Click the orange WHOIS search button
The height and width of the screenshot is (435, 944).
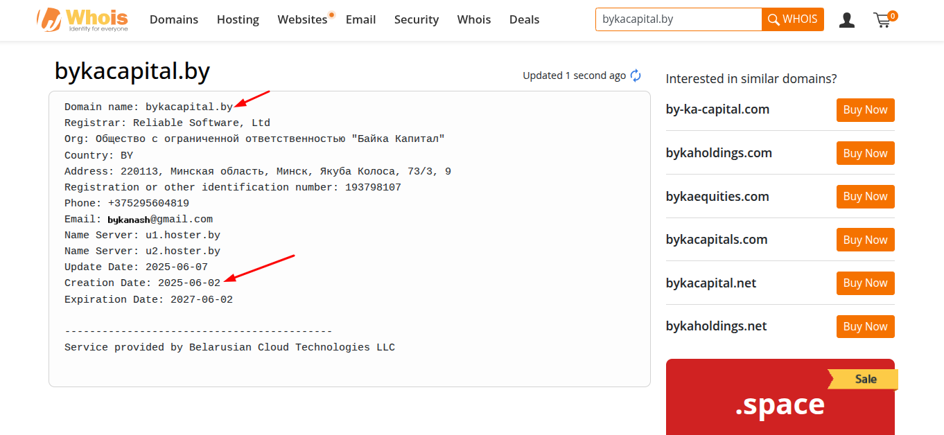[x=793, y=19]
